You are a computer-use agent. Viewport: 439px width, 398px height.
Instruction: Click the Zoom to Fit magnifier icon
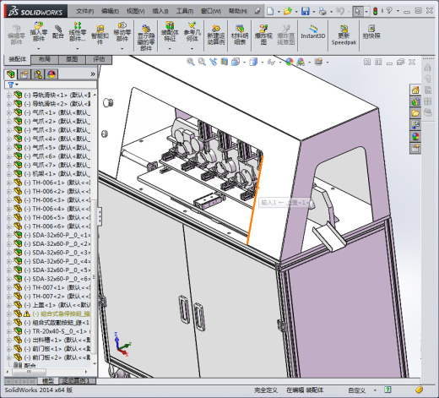[191, 62]
